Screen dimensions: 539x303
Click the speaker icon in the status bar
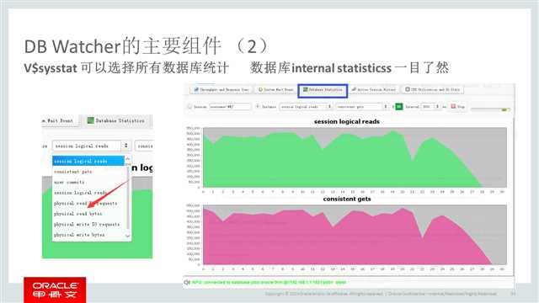pos(187,282)
